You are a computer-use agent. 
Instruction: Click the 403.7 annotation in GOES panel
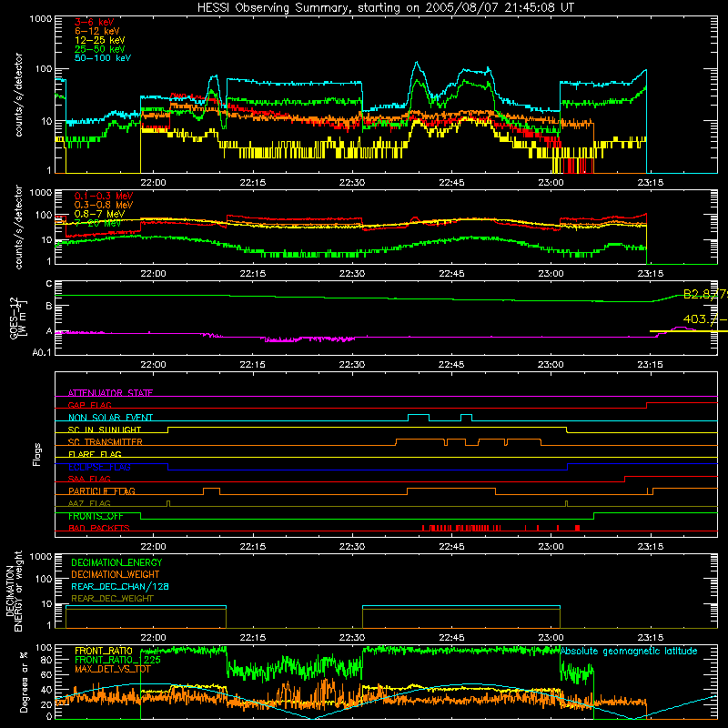[705, 319]
